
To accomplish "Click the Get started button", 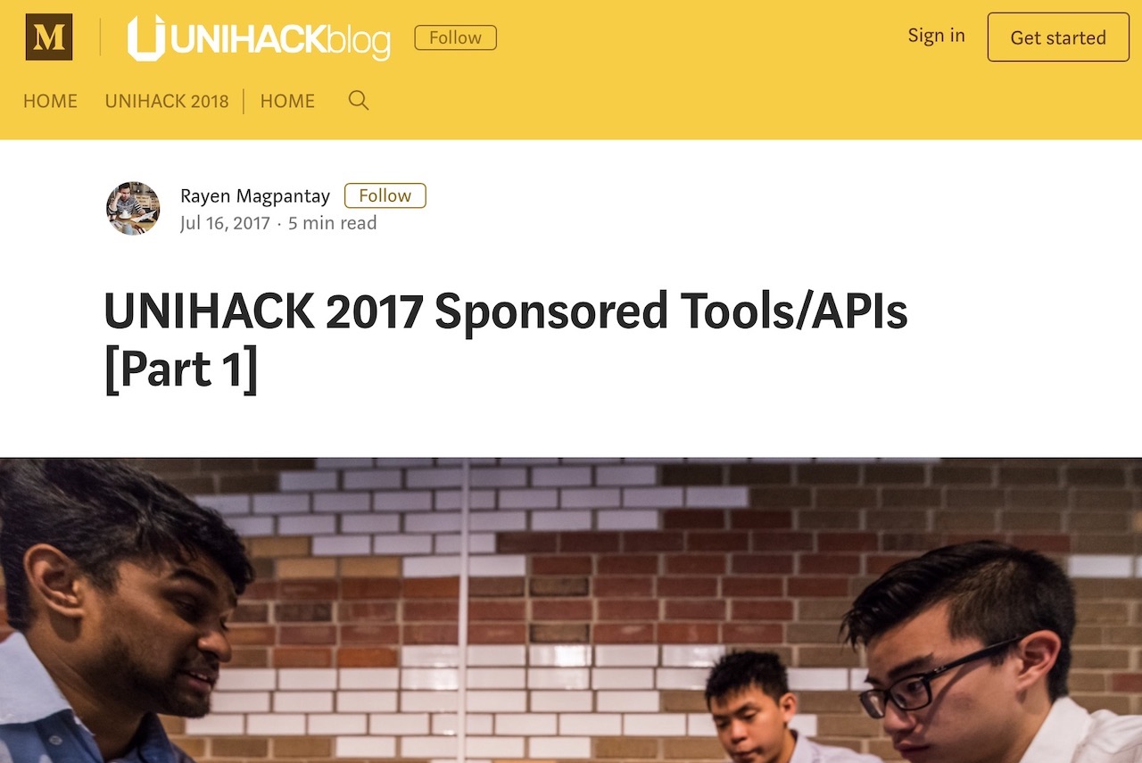I will [x=1058, y=37].
